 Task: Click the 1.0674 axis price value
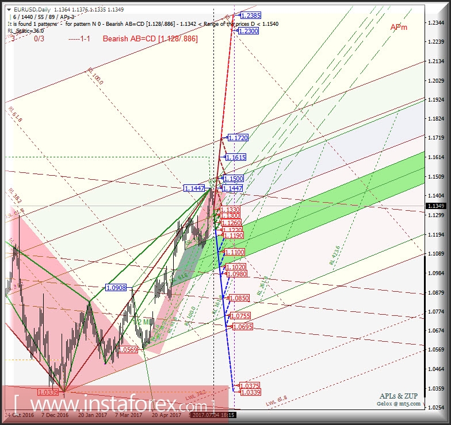tap(436, 331)
